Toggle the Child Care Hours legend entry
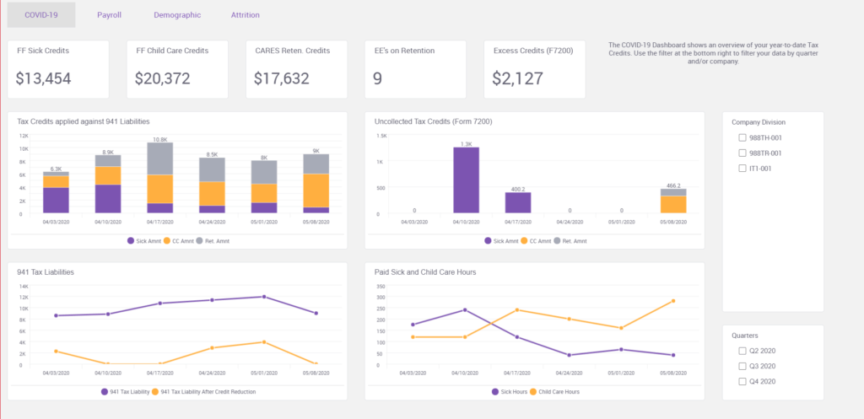Screen dimensions: 864x419 click(x=555, y=392)
